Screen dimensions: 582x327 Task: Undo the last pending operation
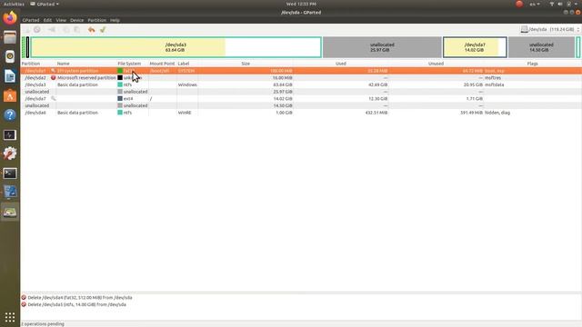pyautogui.click(x=91, y=30)
